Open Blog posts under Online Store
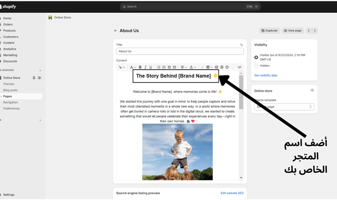Image resolution: width=337 pixels, height=200 pixels. (10, 90)
